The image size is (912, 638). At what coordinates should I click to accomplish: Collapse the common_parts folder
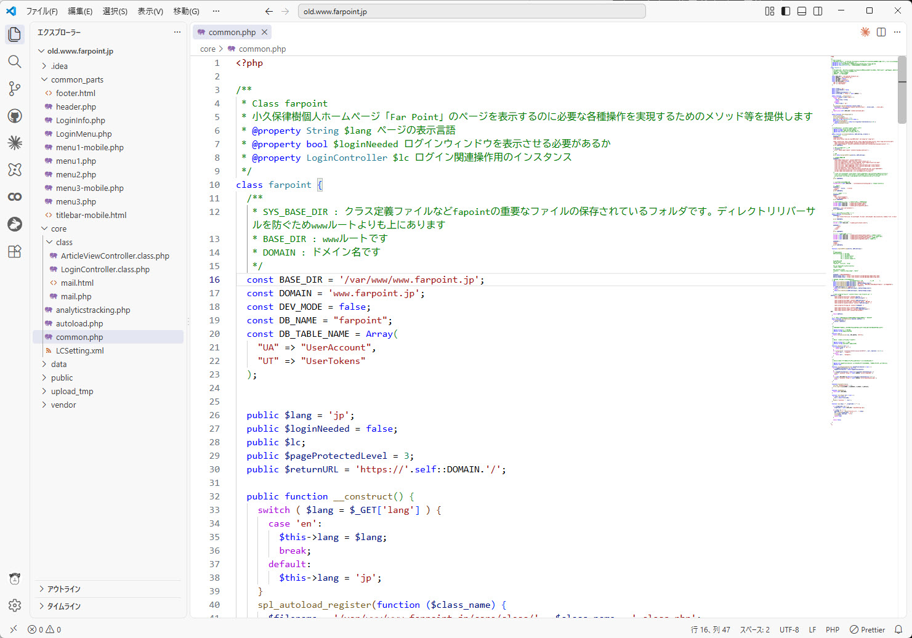[x=108, y=79]
